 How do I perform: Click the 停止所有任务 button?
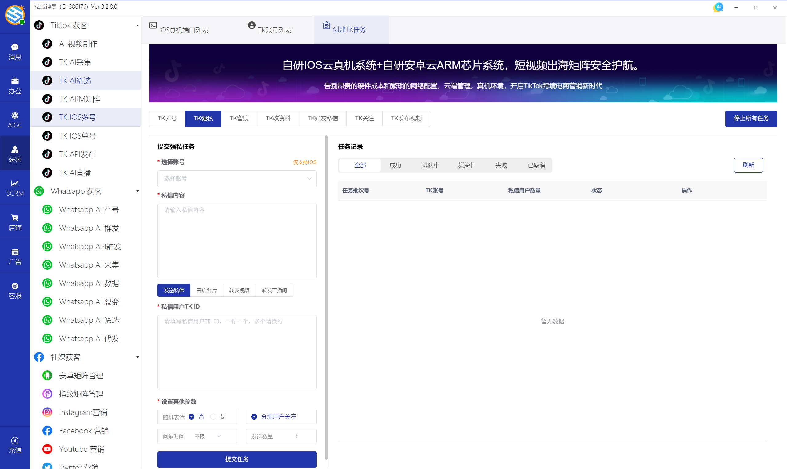point(751,119)
